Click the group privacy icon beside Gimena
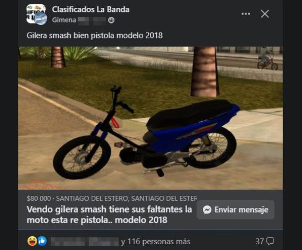302x250 pixels. pos(111,20)
